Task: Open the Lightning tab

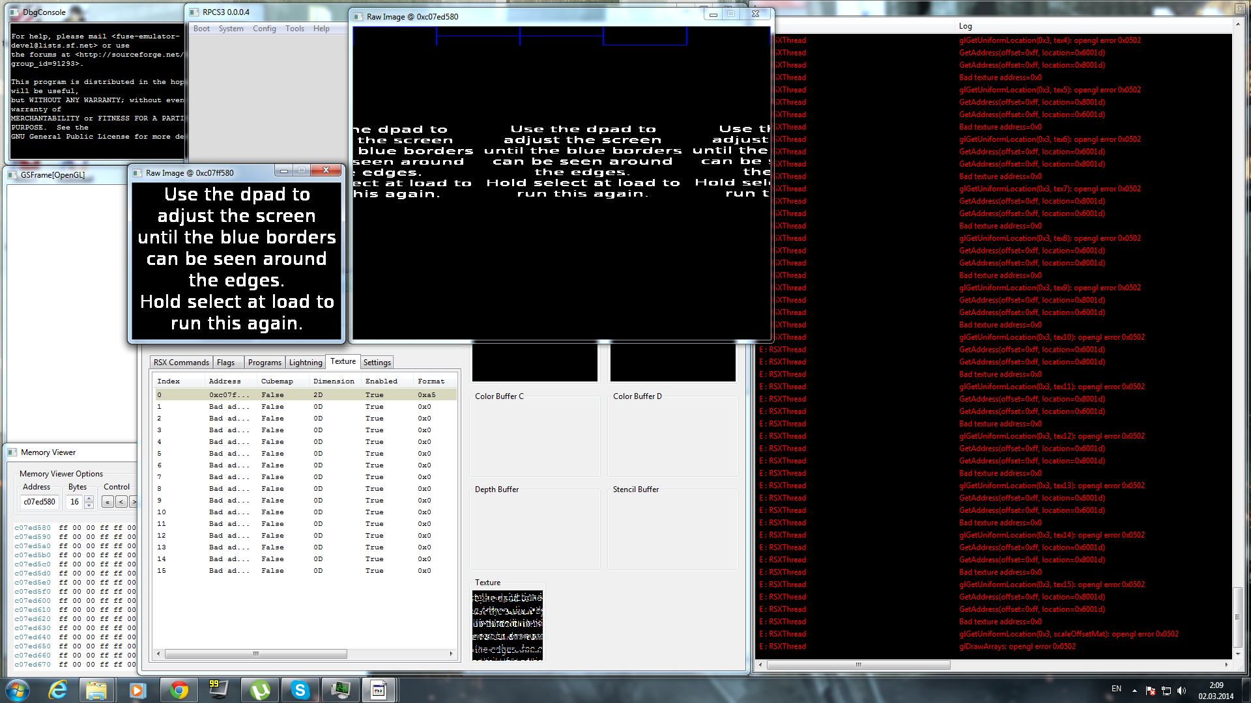Action: pos(305,363)
